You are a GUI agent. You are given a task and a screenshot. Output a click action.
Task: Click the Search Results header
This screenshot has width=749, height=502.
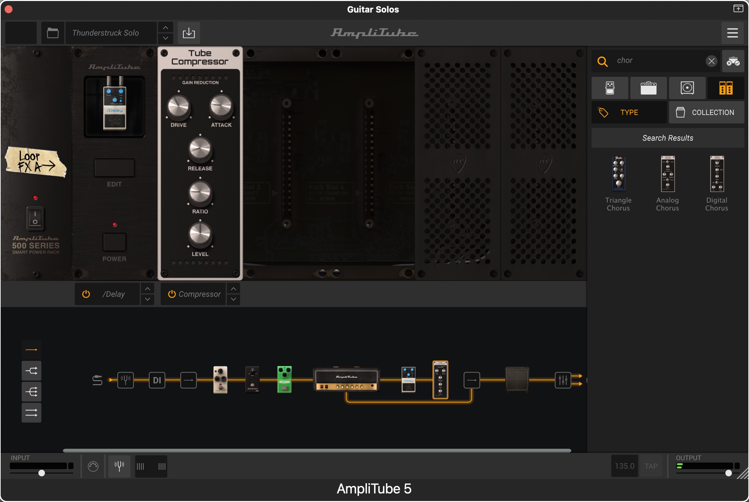tap(668, 138)
